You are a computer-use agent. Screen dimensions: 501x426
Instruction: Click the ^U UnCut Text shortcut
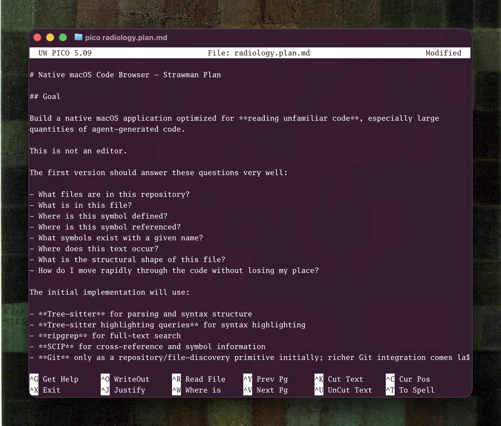(x=343, y=390)
